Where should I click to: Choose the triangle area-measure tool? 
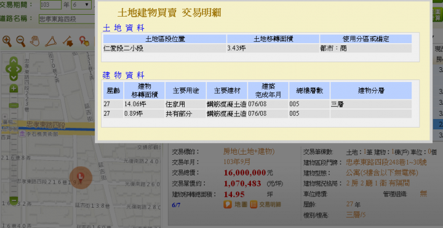coord(51,41)
